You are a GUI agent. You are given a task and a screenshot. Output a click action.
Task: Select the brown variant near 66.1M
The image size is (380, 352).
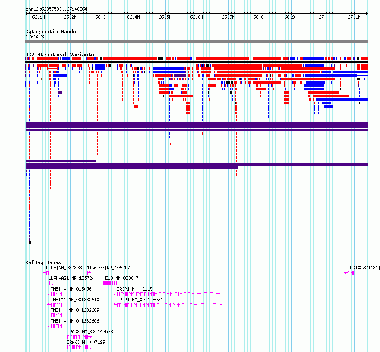[x=34, y=79]
